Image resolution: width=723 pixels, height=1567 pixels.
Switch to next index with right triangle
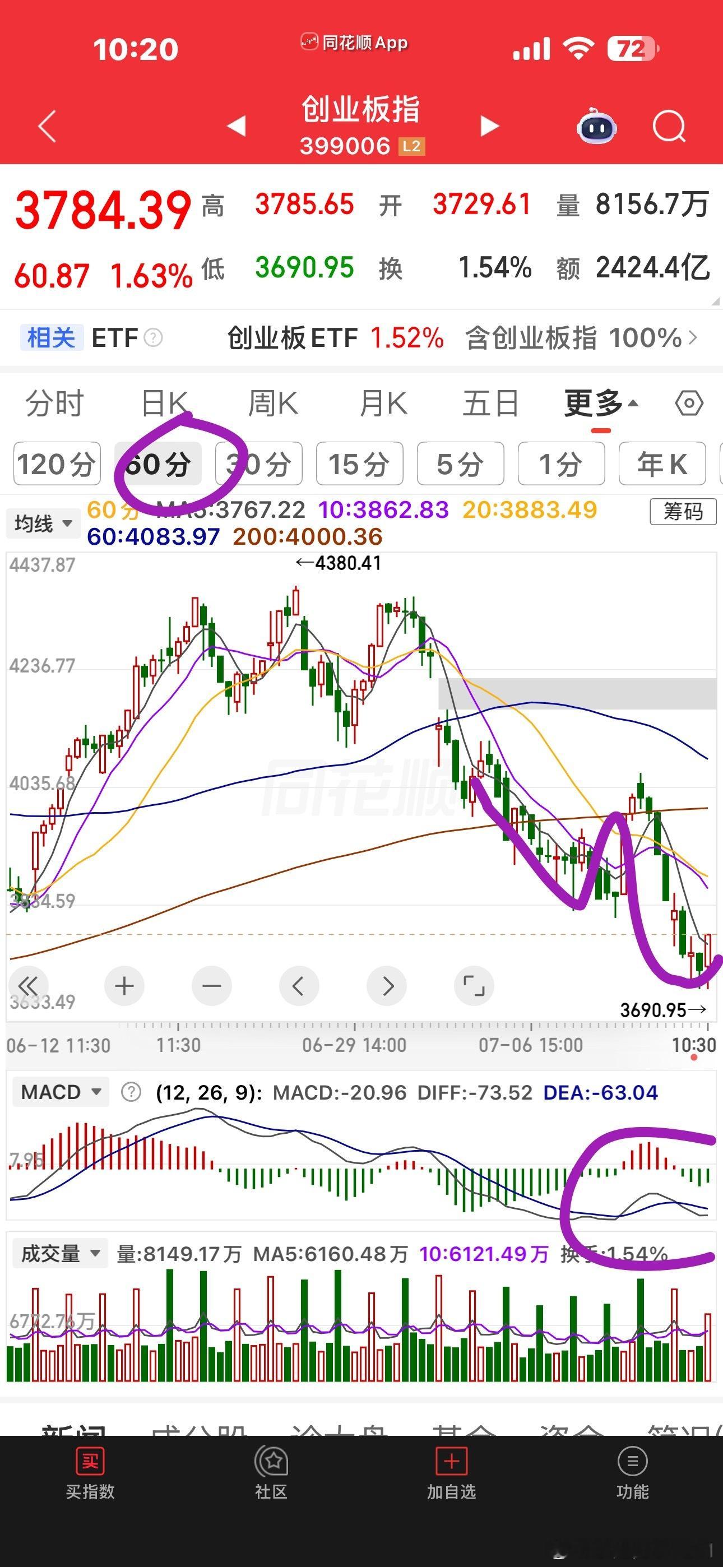(x=489, y=126)
